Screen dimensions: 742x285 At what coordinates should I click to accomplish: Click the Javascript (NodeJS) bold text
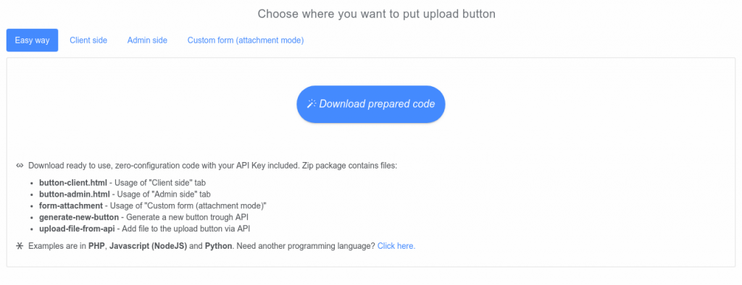tap(148, 246)
